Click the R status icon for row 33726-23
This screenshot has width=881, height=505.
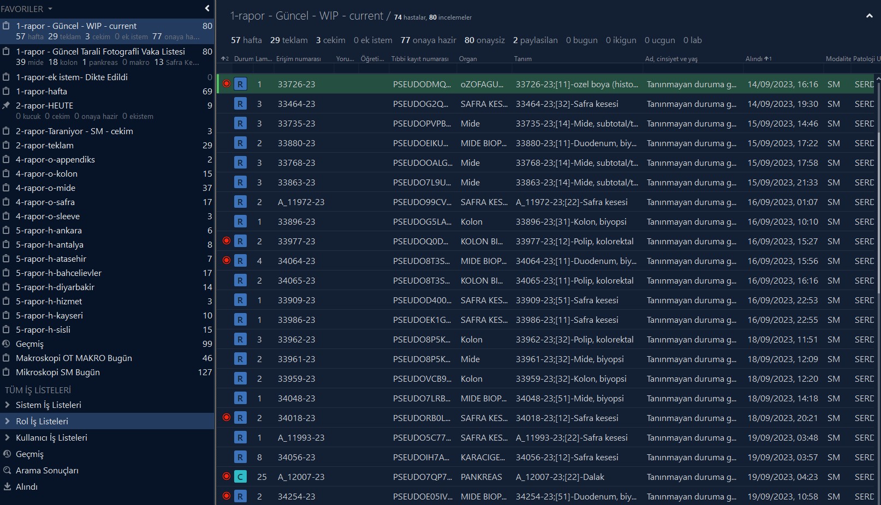click(x=240, y=84)
